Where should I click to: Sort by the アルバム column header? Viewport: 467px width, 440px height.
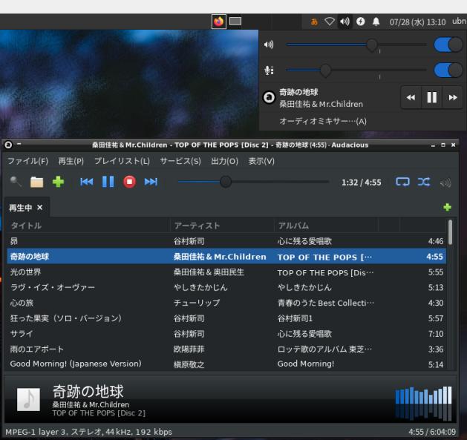point(326,226)
